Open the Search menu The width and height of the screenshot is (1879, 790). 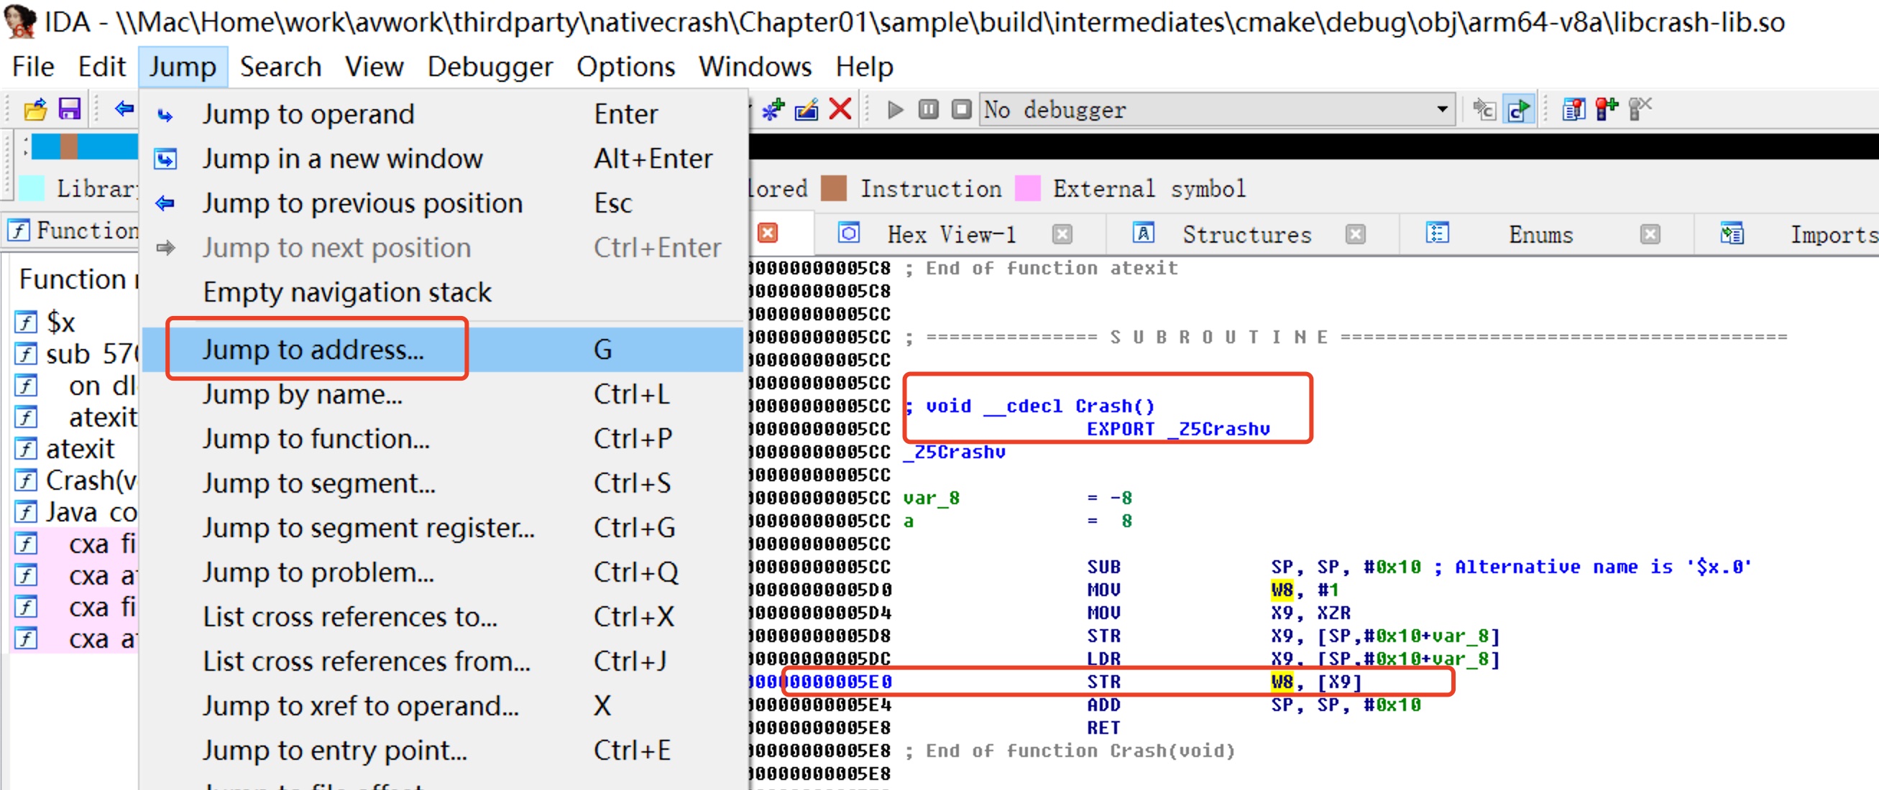(x=280, y=67)
